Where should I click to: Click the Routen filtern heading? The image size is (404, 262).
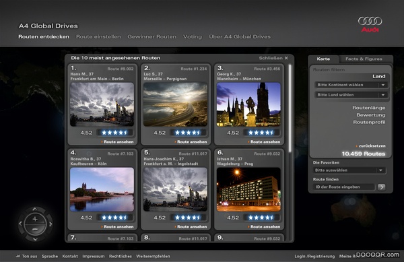click(329, 69)
